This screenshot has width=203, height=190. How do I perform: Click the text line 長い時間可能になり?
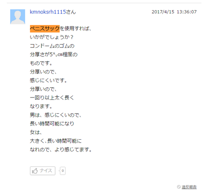click(52, 123)
